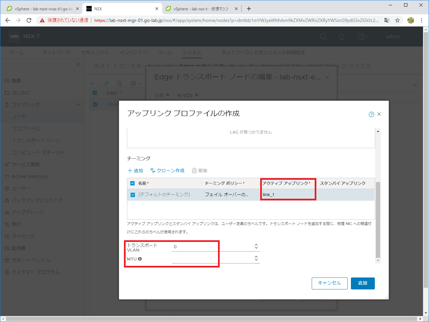Image resolution: width=429 pixels, height=322 pixels.
Task: Click the link_1 active uplink cell
Action: coord(288,194)
